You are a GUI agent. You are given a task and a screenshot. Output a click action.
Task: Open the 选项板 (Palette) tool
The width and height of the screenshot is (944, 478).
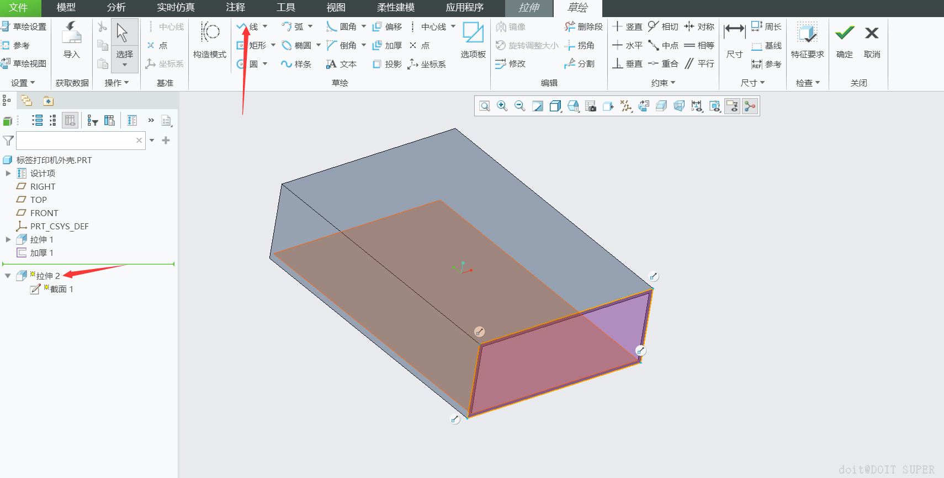coord(473,40)
